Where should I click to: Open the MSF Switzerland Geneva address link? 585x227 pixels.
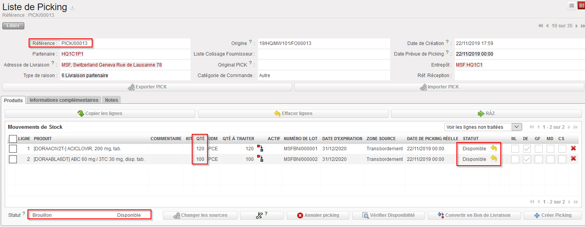[112, 65]
